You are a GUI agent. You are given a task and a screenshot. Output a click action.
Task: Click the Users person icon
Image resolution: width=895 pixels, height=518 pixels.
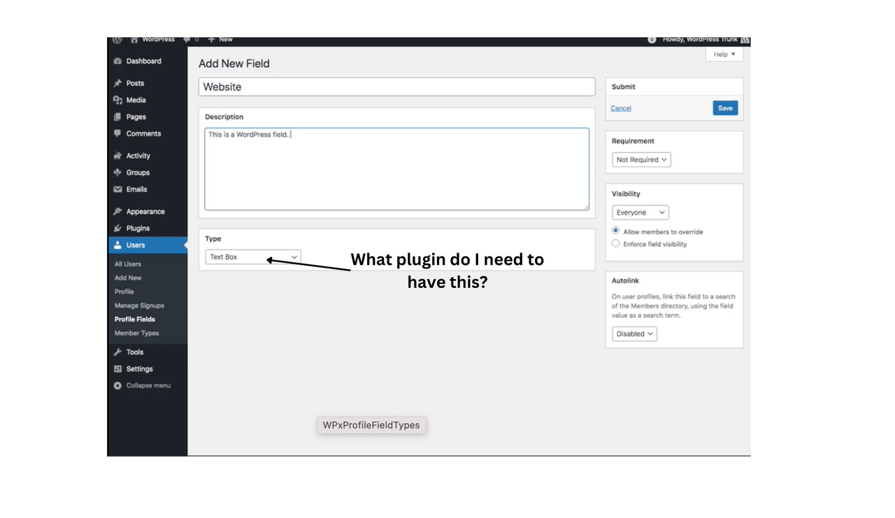pyautogui.click(x=117, y=245)
